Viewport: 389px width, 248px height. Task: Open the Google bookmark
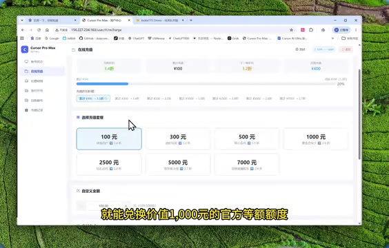point(52,39)
